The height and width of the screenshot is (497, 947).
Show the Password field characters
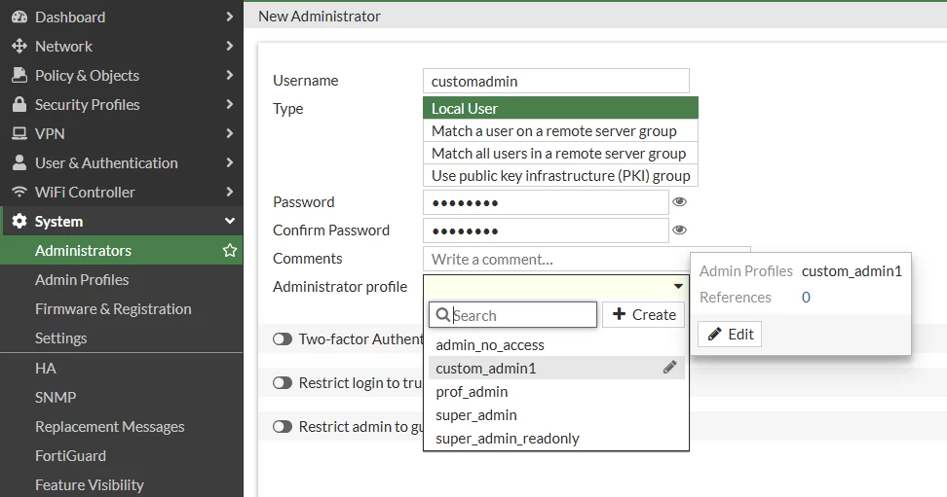point(679,202)
